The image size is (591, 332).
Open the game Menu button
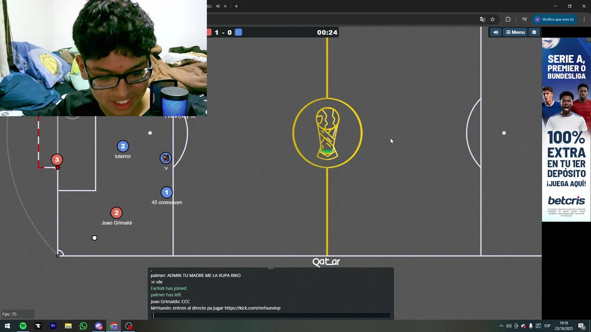(515, 32)
